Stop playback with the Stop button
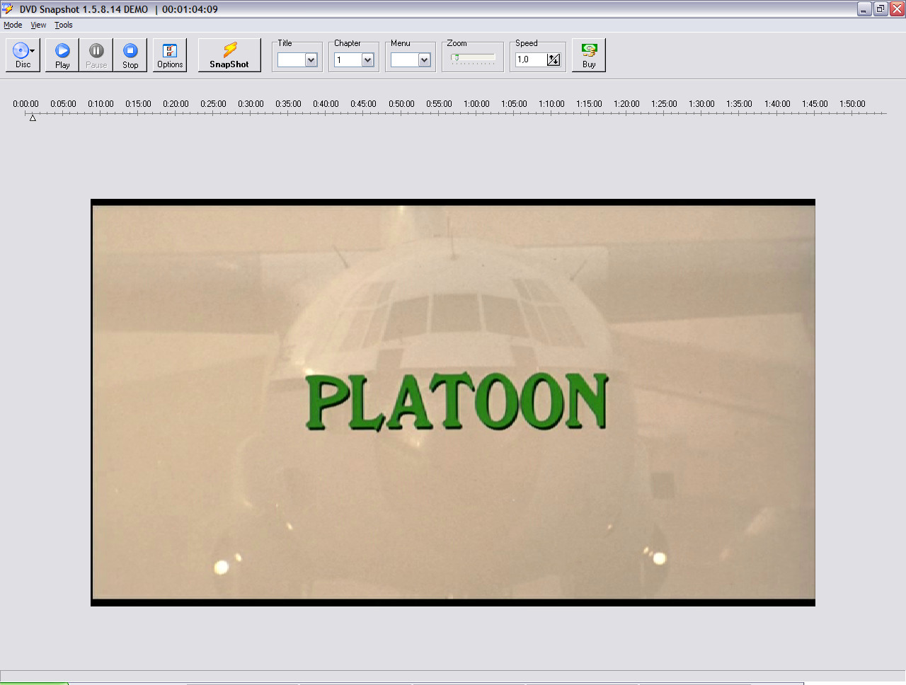The height and width of the screenshot is (685, 906). pos(130,55)
